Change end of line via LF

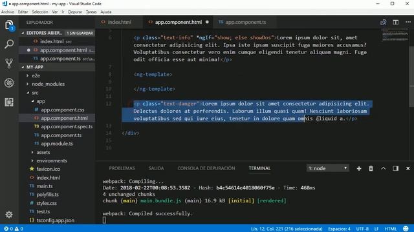376,229
